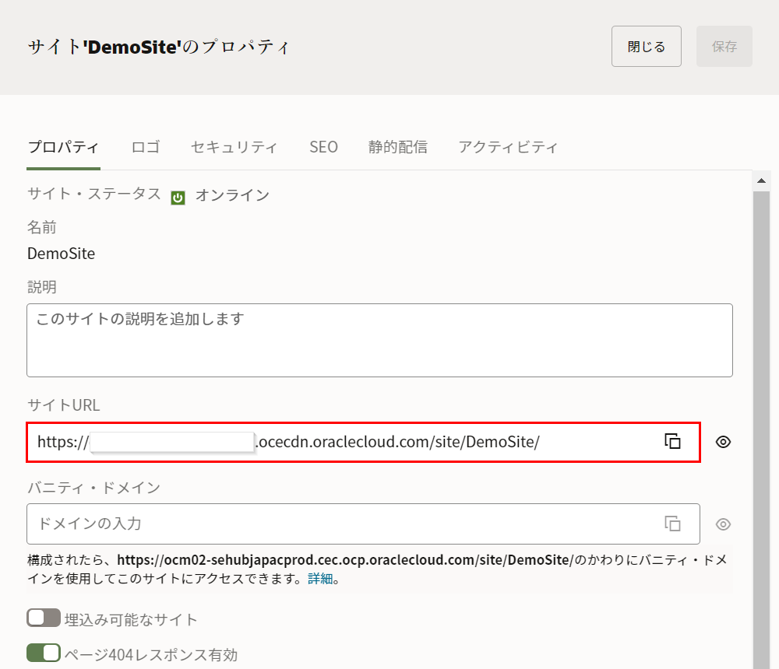Click the ocm02-sehubjapacprod URL text
This screenshot has width=779, height=669.
[x=345, y=560]
